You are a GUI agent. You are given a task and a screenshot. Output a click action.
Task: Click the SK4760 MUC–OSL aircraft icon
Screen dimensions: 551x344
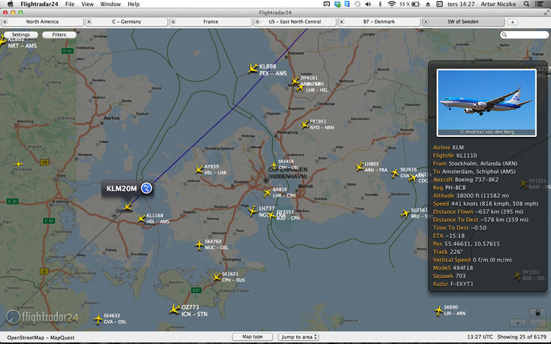tap(199, 245)
